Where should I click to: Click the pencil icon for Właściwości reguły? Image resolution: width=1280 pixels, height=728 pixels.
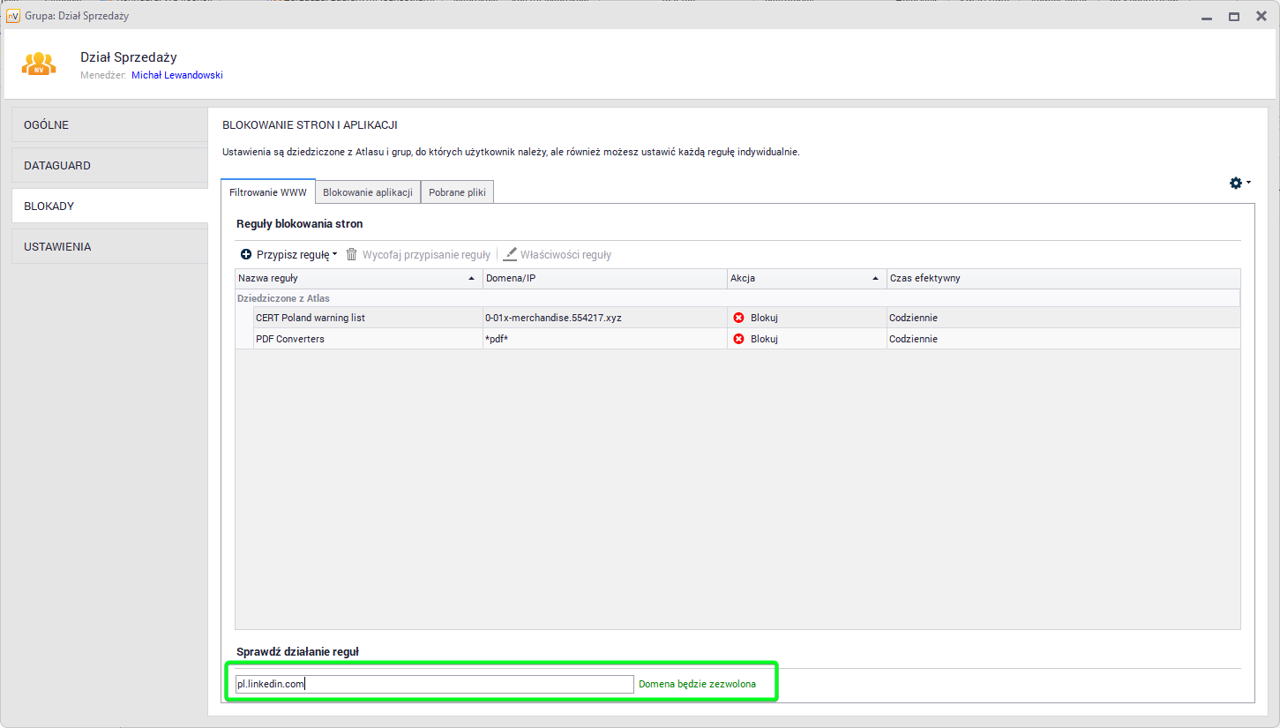510,254
